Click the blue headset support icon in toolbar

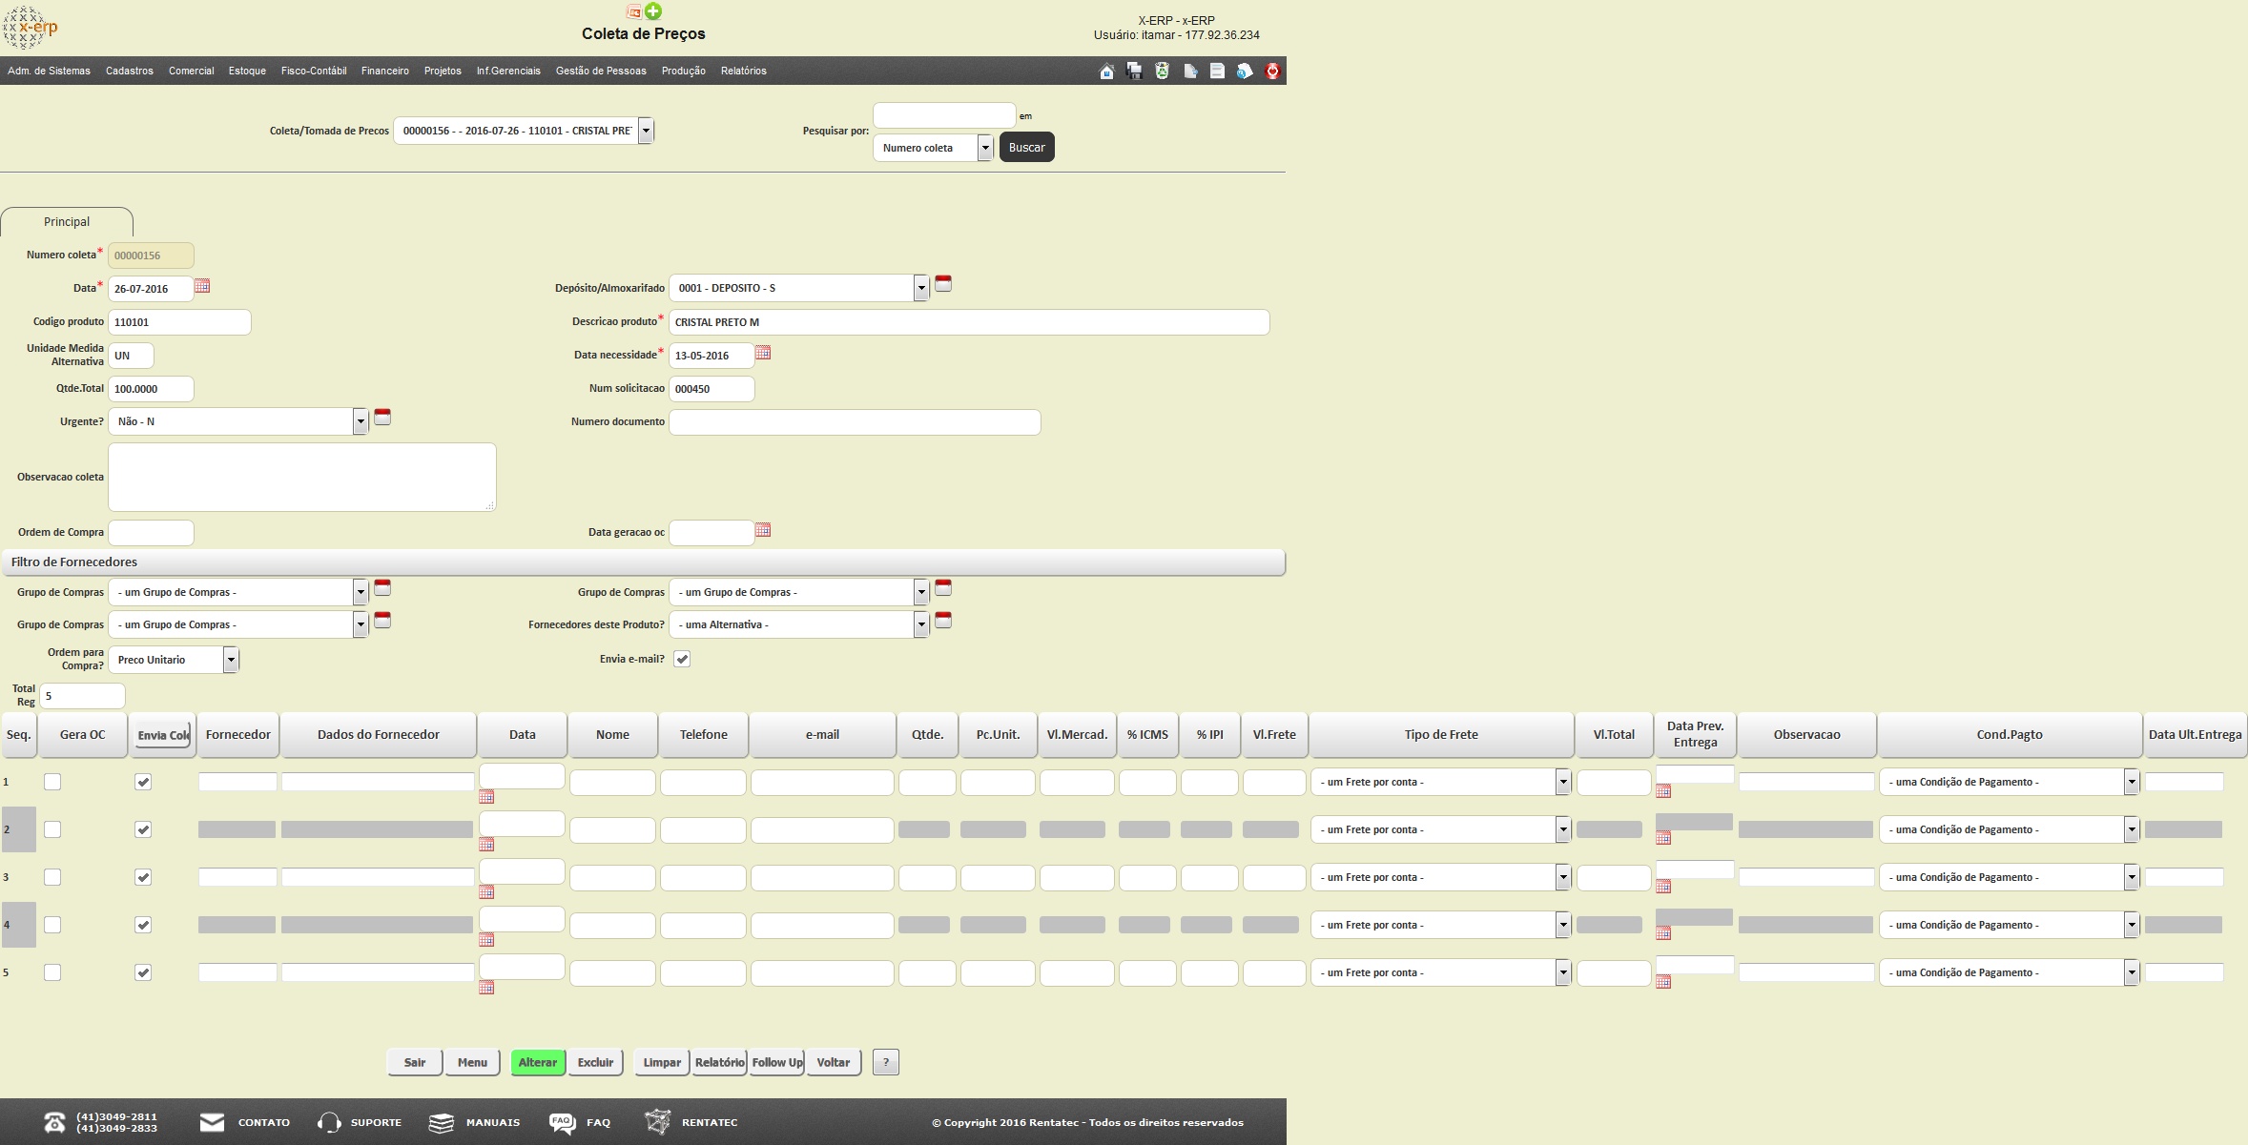pyautogui.click(x=1245, y=72)
